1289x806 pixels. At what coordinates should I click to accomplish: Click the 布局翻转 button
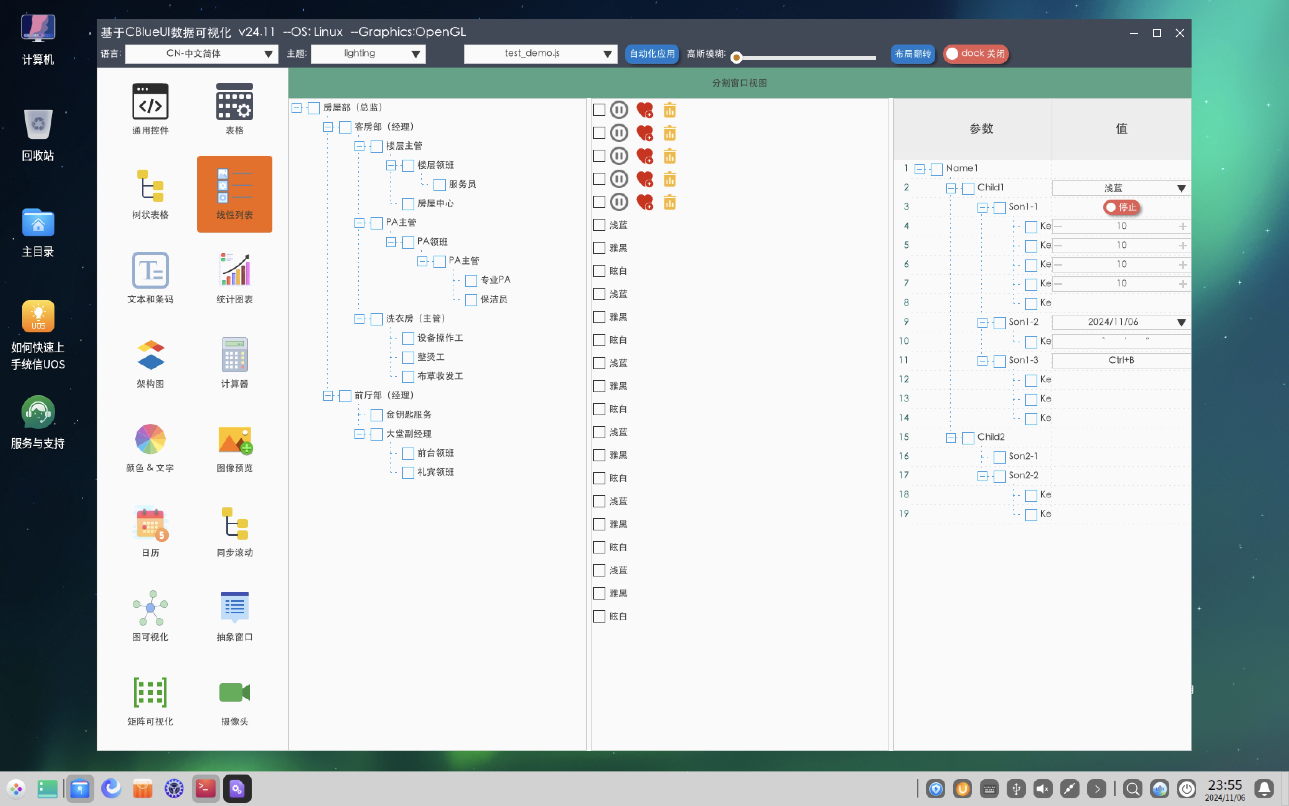[912, 54]
